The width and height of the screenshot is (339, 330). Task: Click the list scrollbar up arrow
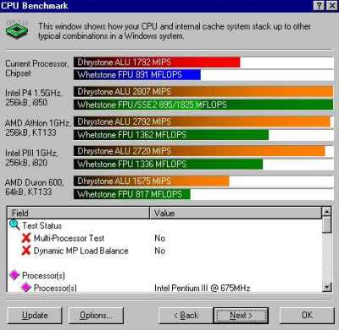point(327,211)
